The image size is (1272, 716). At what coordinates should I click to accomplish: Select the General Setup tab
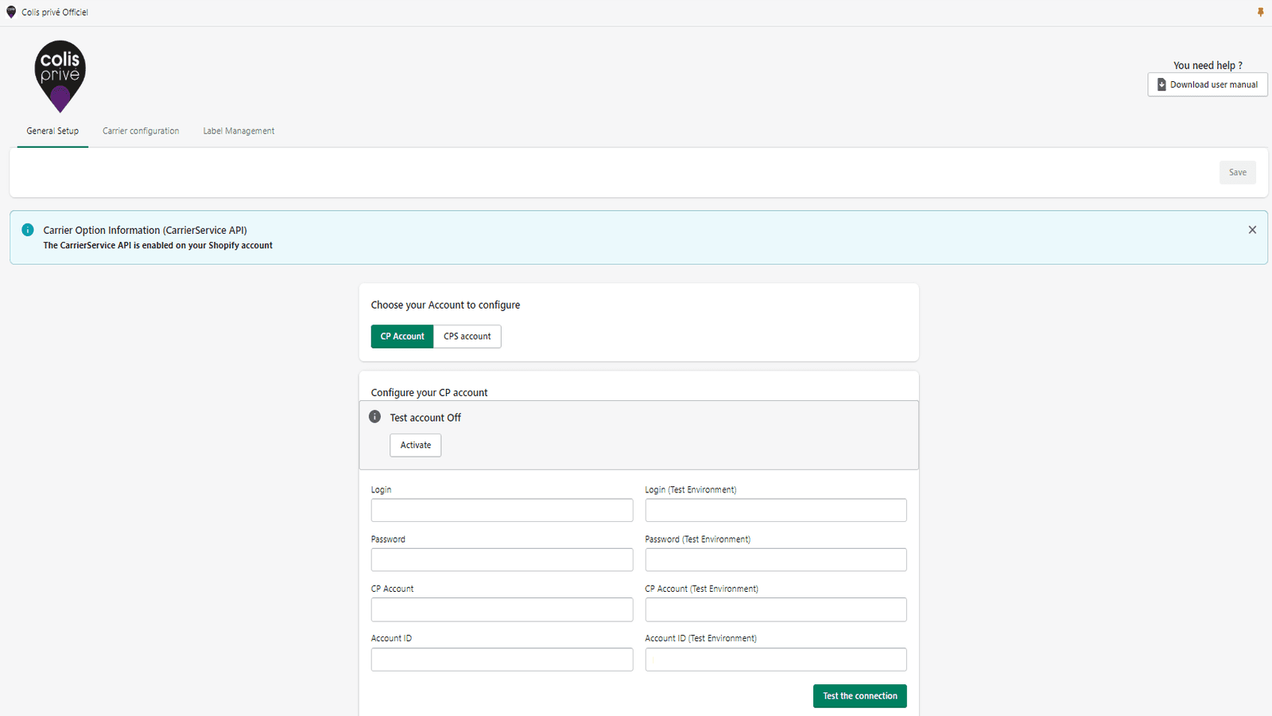tap(52, 130)
